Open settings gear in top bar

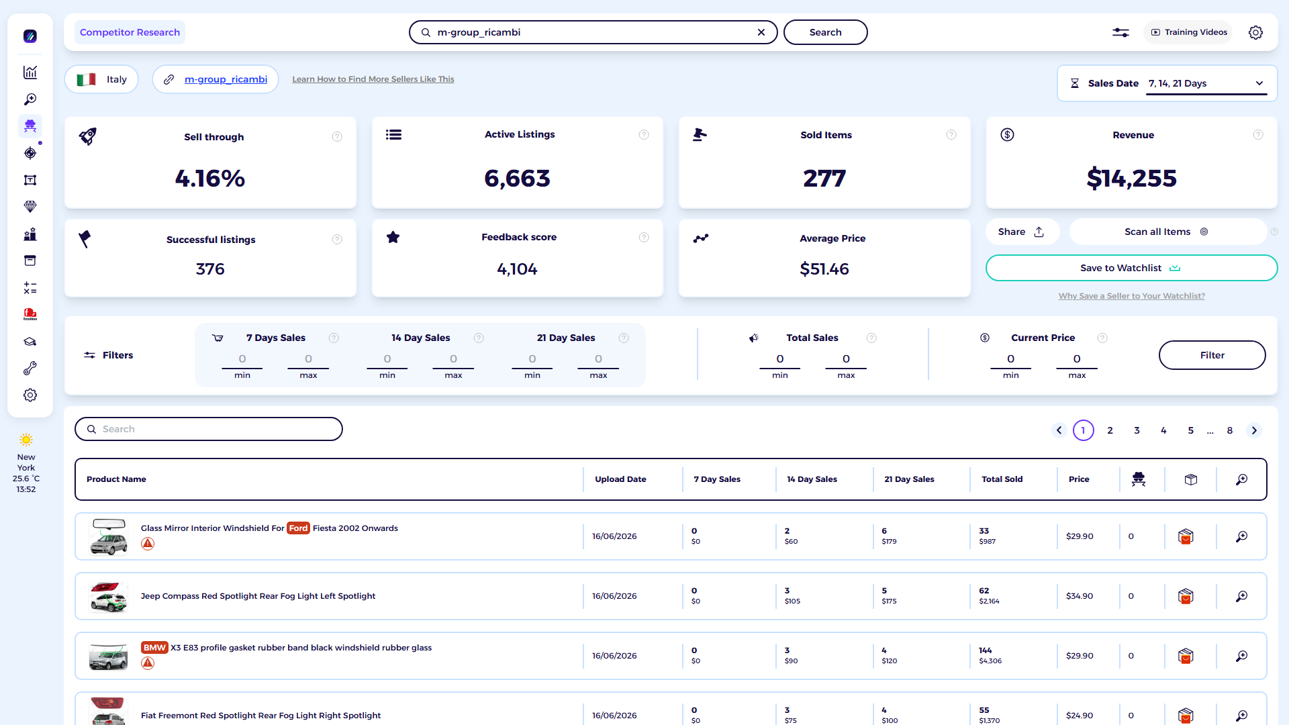tap(1255, 32)
